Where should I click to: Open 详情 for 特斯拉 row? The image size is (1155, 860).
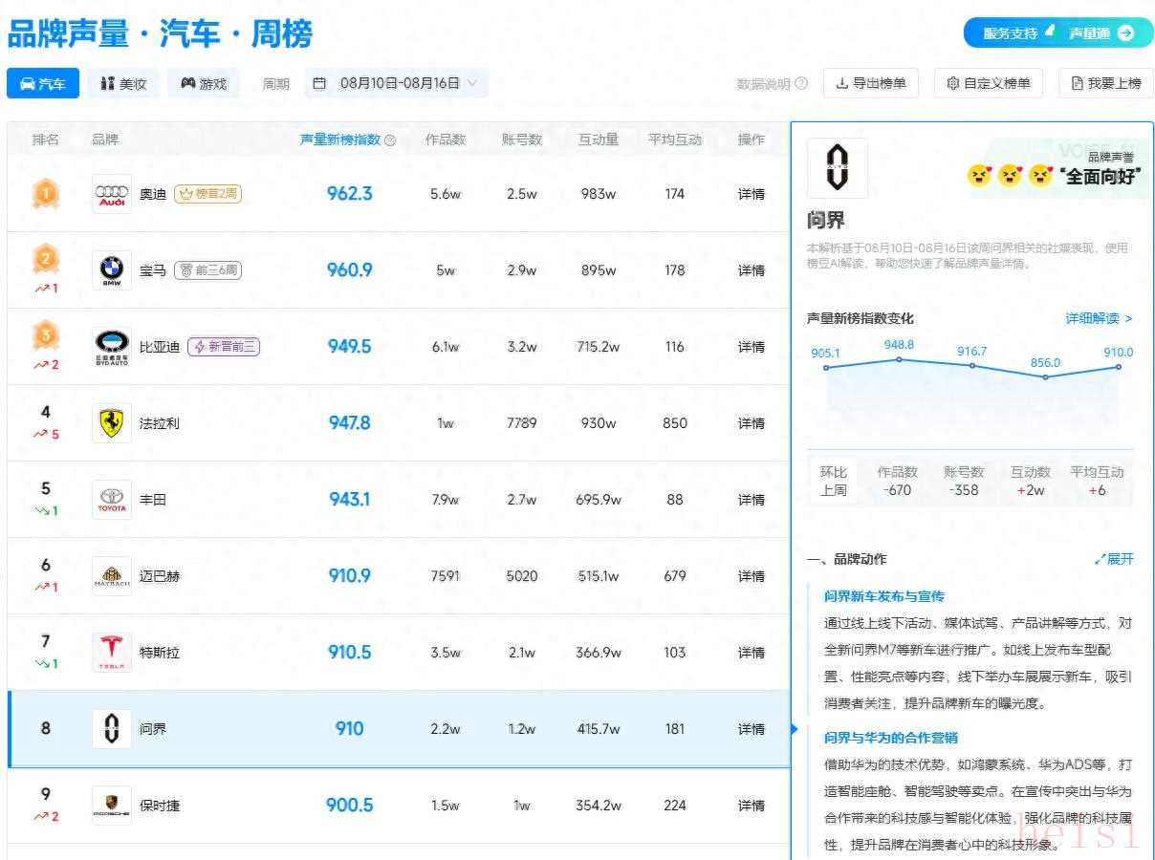pos(752,653)
